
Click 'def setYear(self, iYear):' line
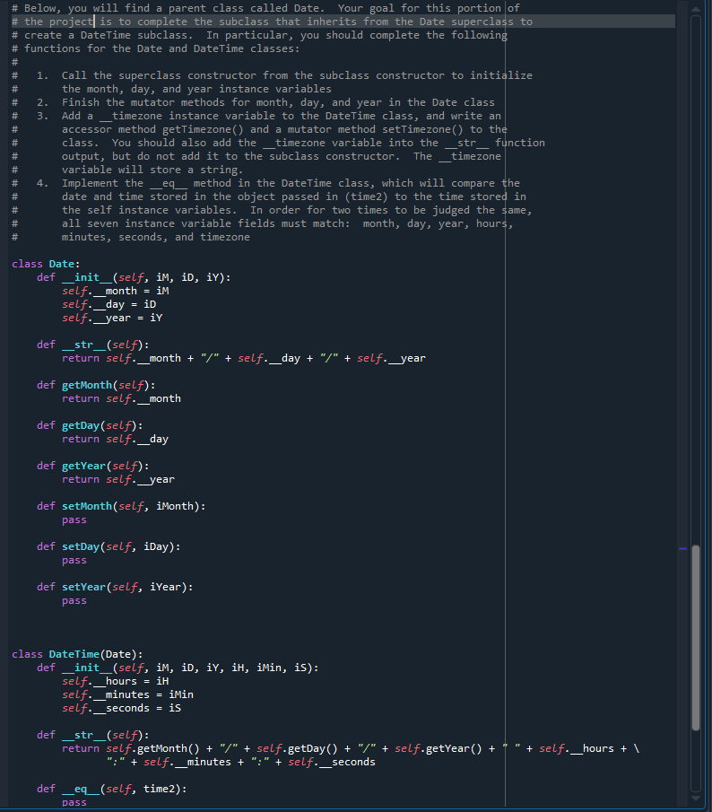point(115,588)
